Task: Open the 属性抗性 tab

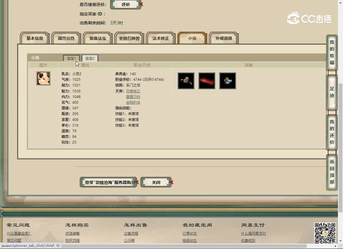Action: [66, 38]
